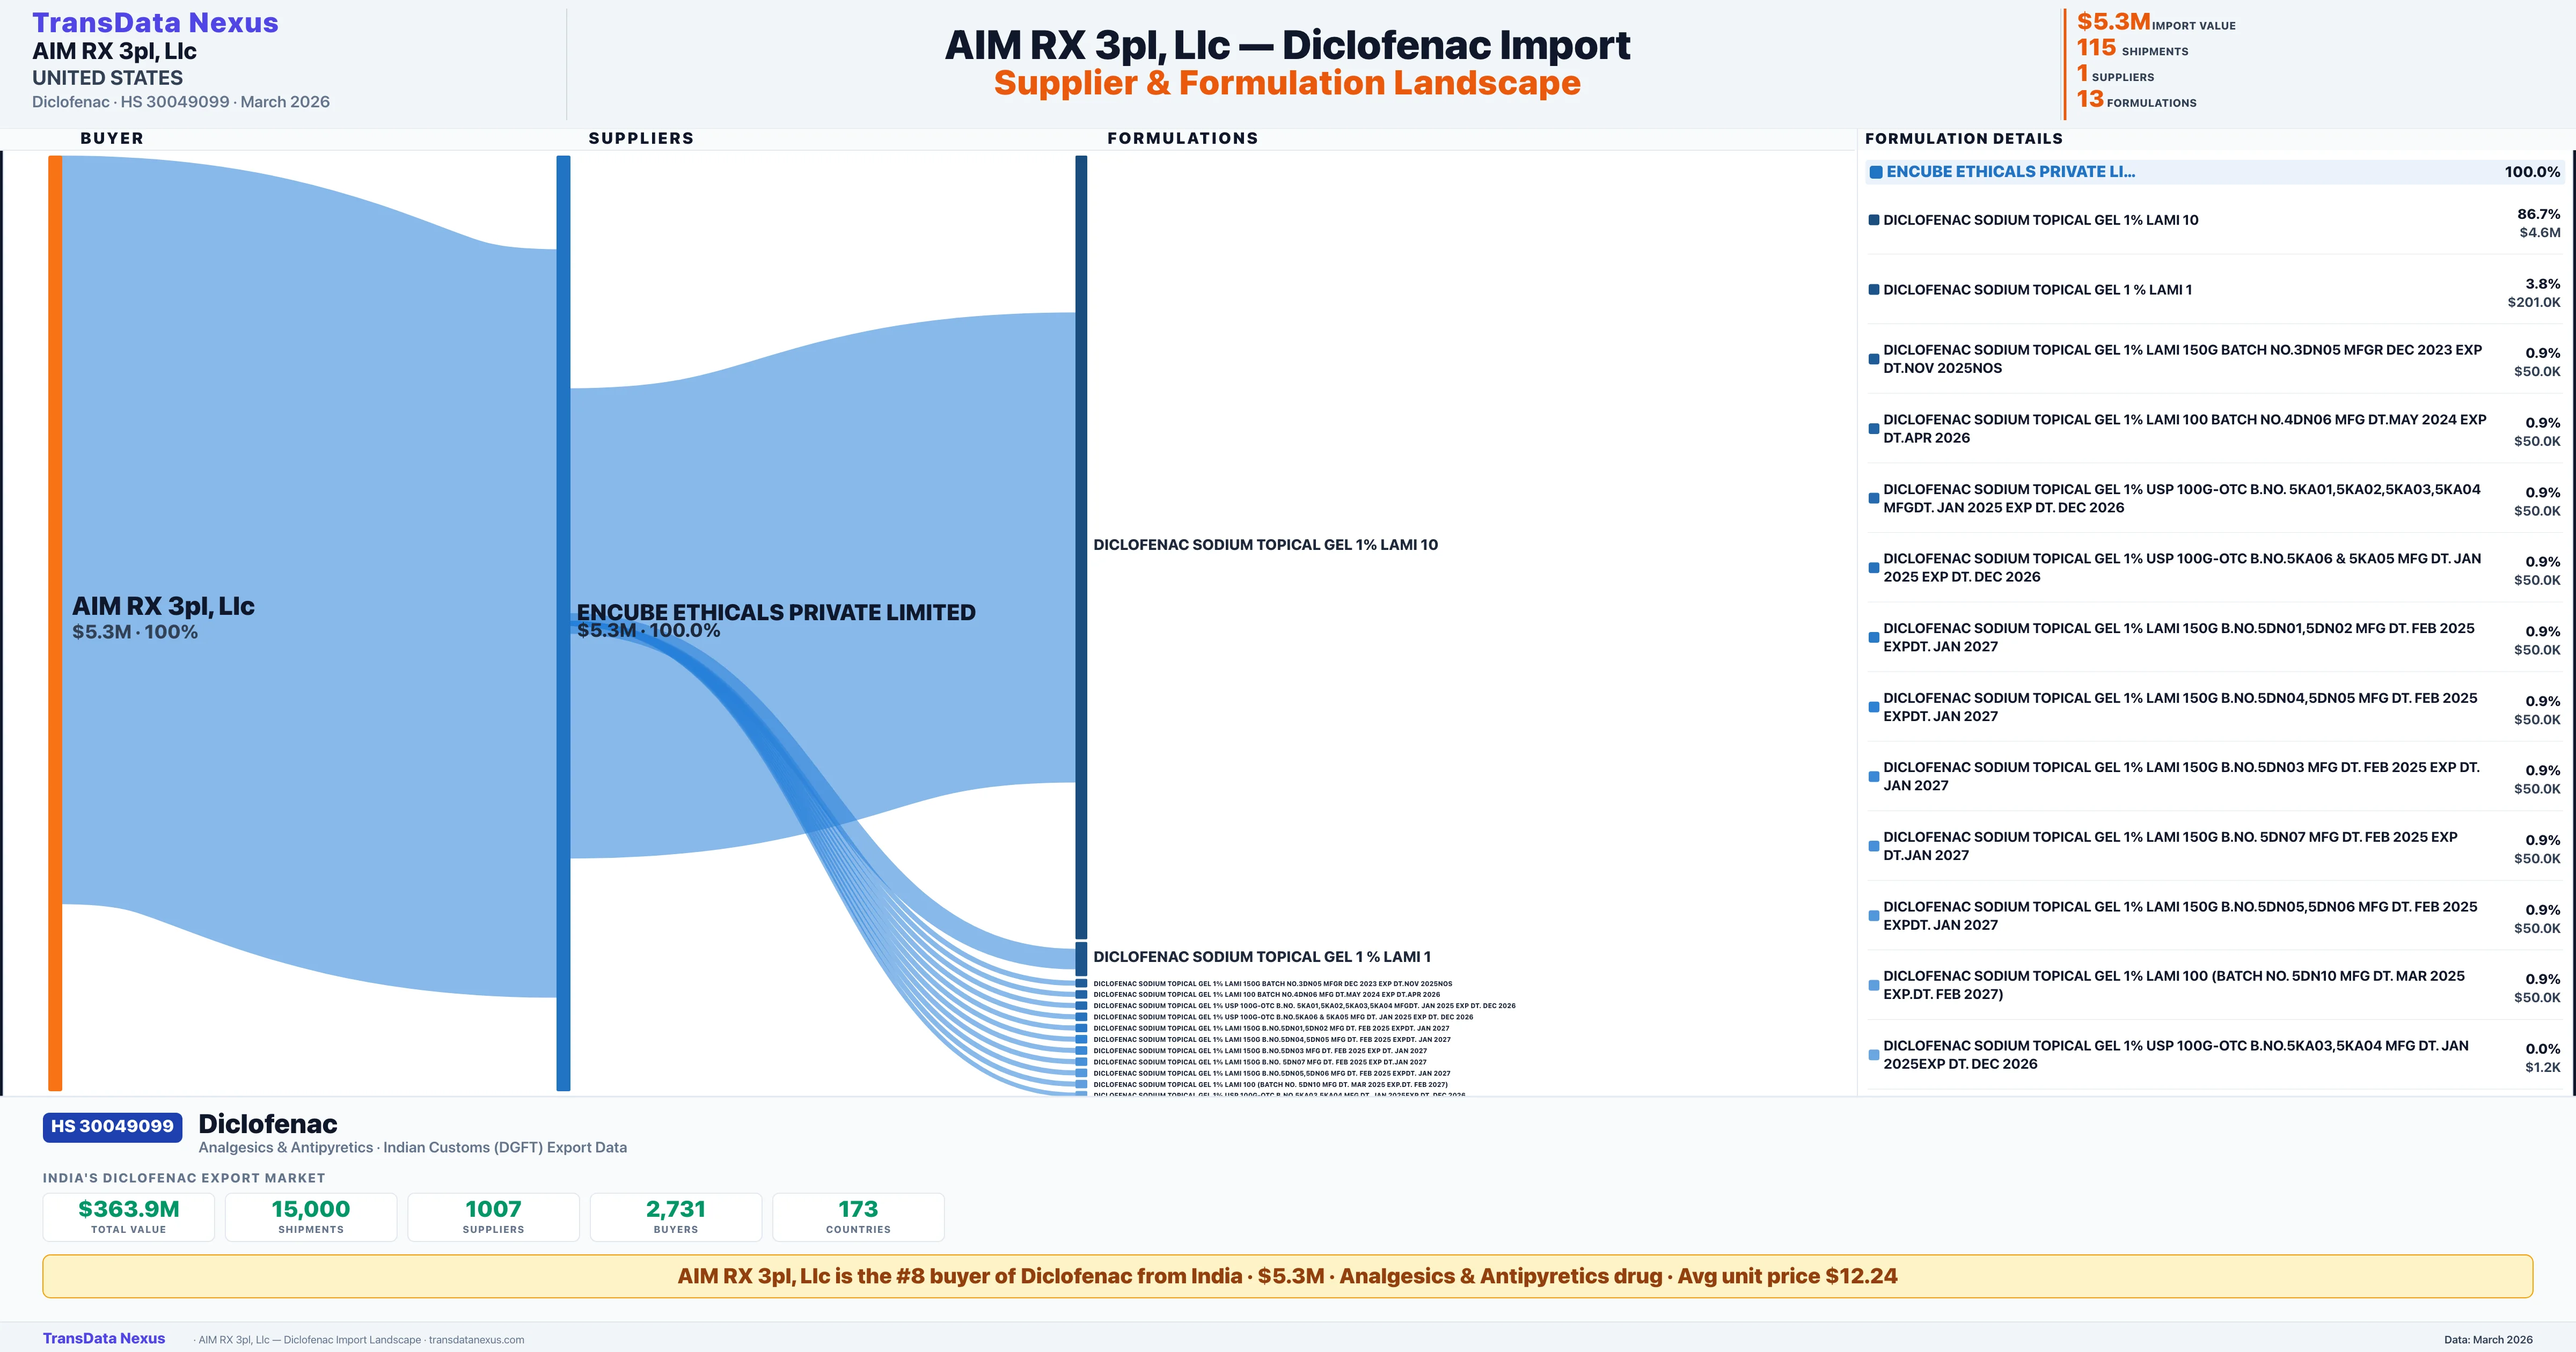Click the TransData Nexus logo header

pos(155,23)
